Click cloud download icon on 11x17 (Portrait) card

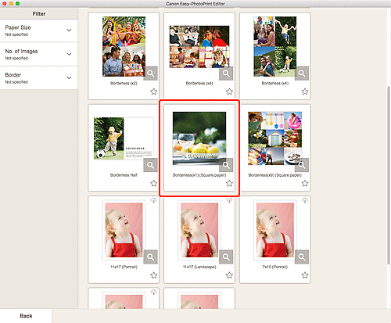click(x=153, y=200)
